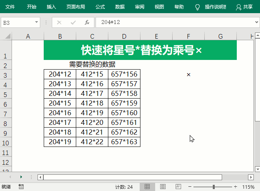Click the lightbulb Tell Me icon

[197, 7]
